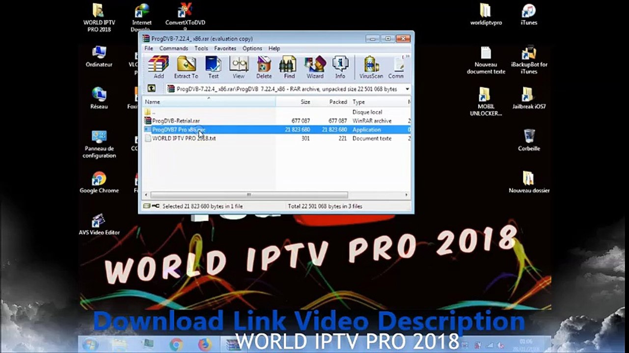Open the File menu
The image size is (629, 353).
[x=149, y=49]
